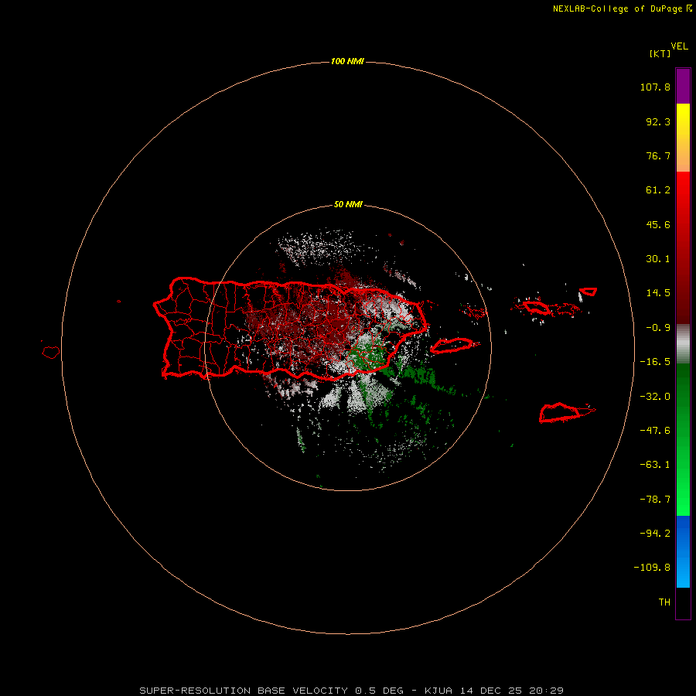This screenshot has height=696, width=696.
Task: Click the -0.9 velocity scale value
Action: tap(658, 328)
